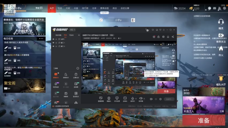
Task: Open the share icon in stream header
Action: (x=173, y=37)
